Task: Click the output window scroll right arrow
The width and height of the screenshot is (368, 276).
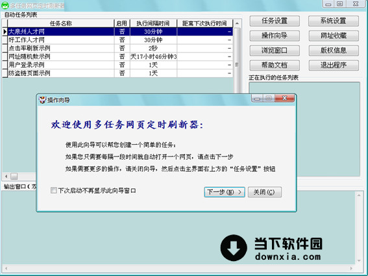Action: (351, 268)
